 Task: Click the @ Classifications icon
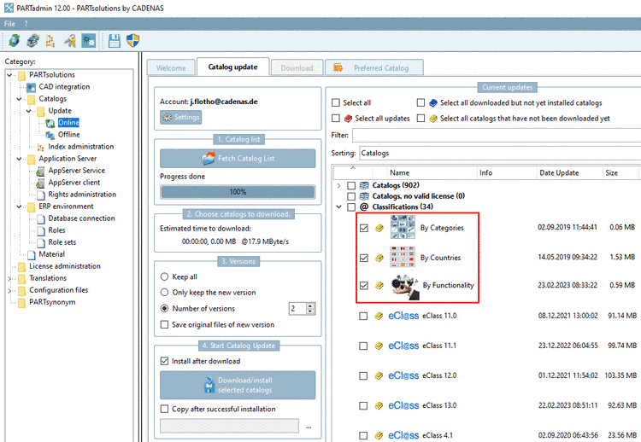pos(364,206)
